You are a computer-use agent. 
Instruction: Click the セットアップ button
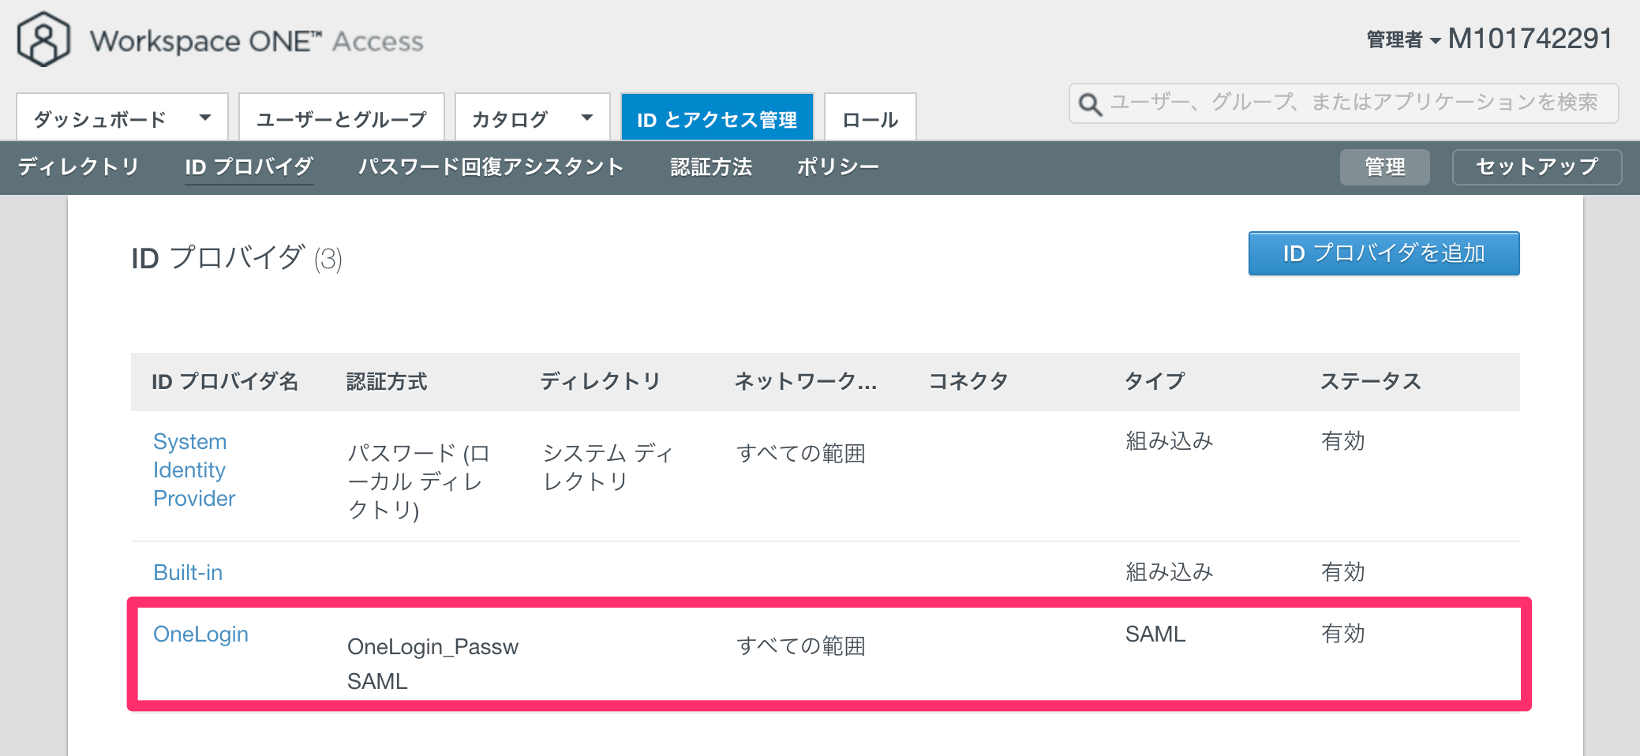(1537, 167)
